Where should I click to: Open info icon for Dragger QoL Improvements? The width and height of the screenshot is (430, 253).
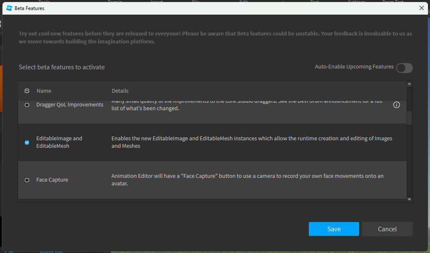click(397, 105)
